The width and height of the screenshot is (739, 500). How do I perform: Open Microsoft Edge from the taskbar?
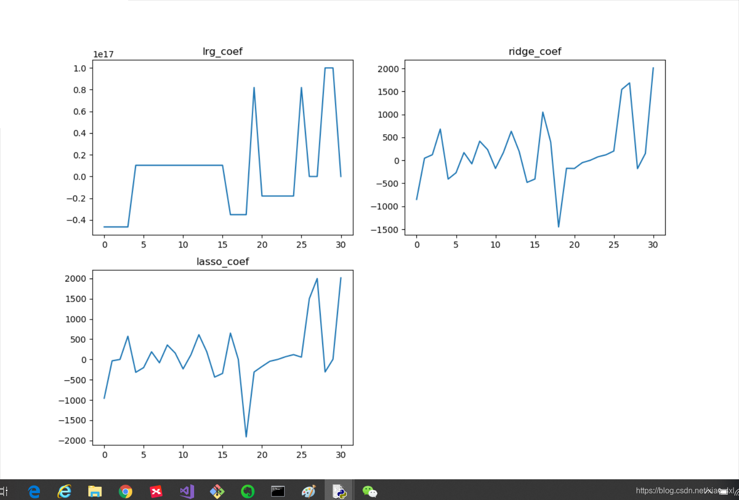(x=34, y=491)
